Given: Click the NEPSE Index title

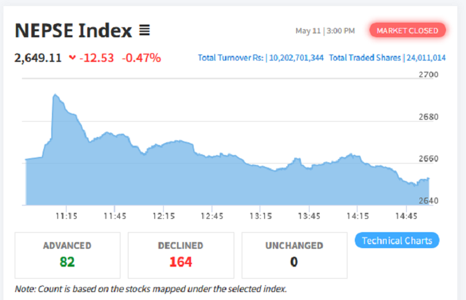Looking at the screenshot, I should click(x=73, y=31).
